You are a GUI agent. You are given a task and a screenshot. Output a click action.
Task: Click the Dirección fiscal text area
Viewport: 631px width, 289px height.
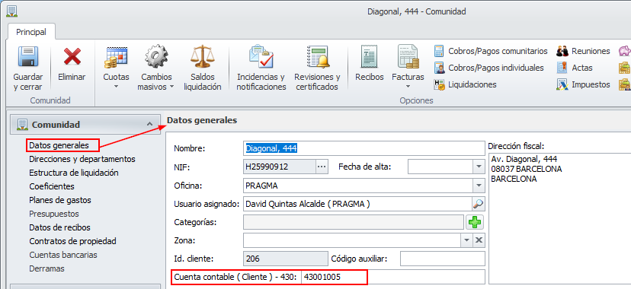point(560,218)
